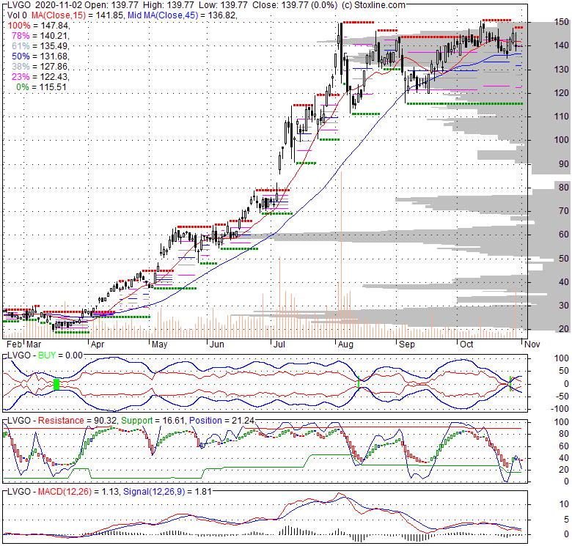Click the Apr label on the time axis
The width and height of the screenshot is (572, 546).
click(98, 344)
